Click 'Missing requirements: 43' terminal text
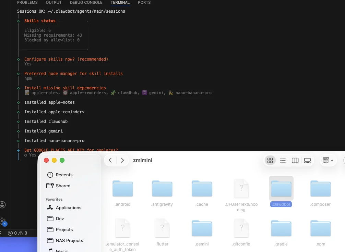Screen dimensions: 345x252 click(x=53, y=35)
